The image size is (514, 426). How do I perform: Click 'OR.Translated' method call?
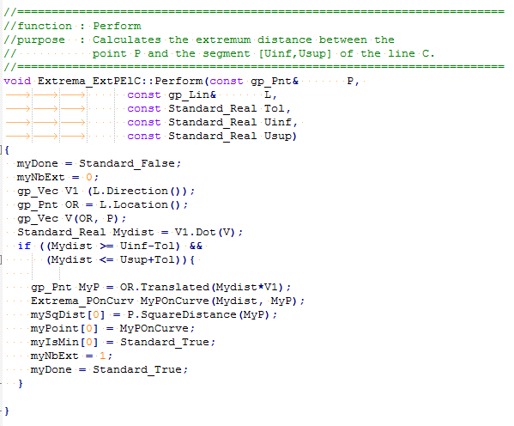(x=165, y=287)
